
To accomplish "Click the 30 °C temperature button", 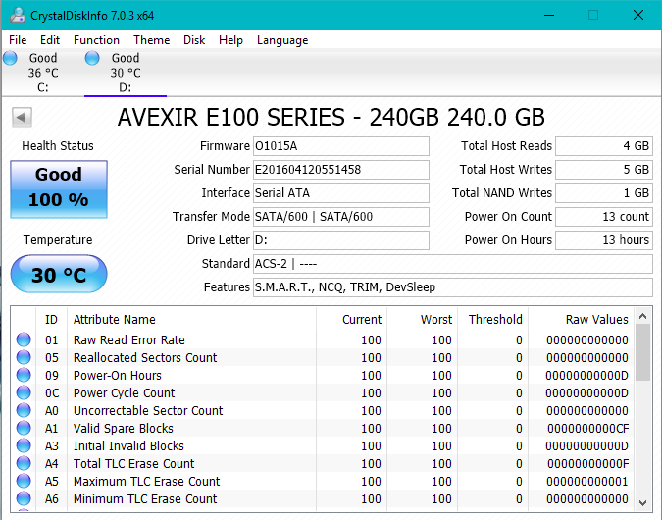I will click(x=59, y=274).
